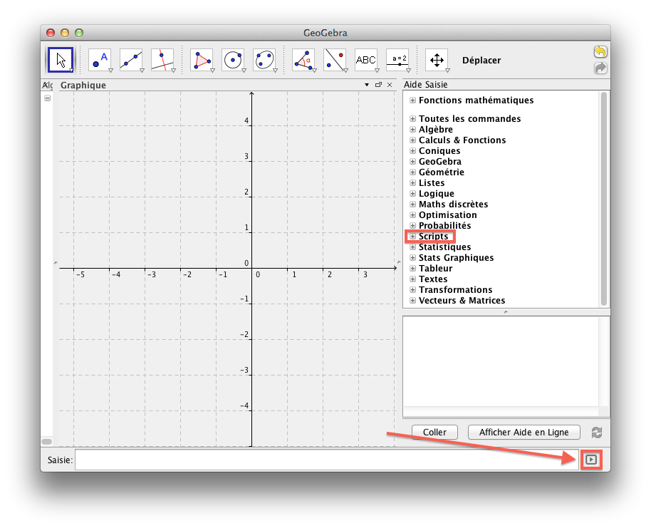Click the Coller button
The width and height of the screenshot is (651, 528).
pyautogui.click(x=434, y=432)
